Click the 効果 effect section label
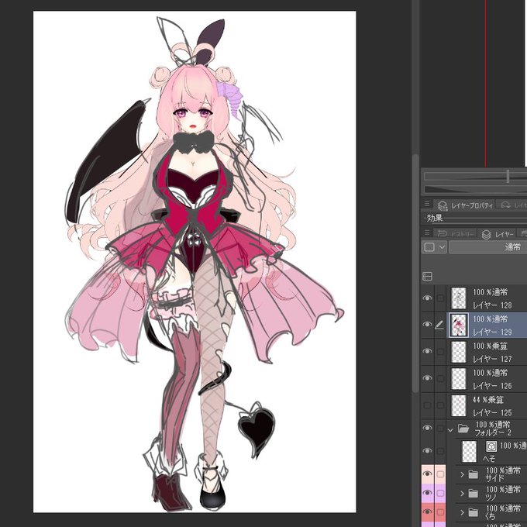 435,218
